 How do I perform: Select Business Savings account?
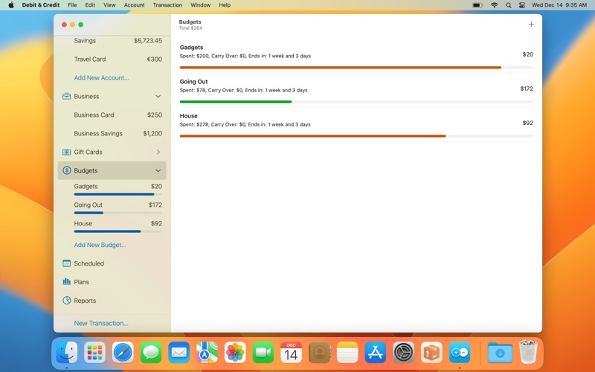(112, 133)
